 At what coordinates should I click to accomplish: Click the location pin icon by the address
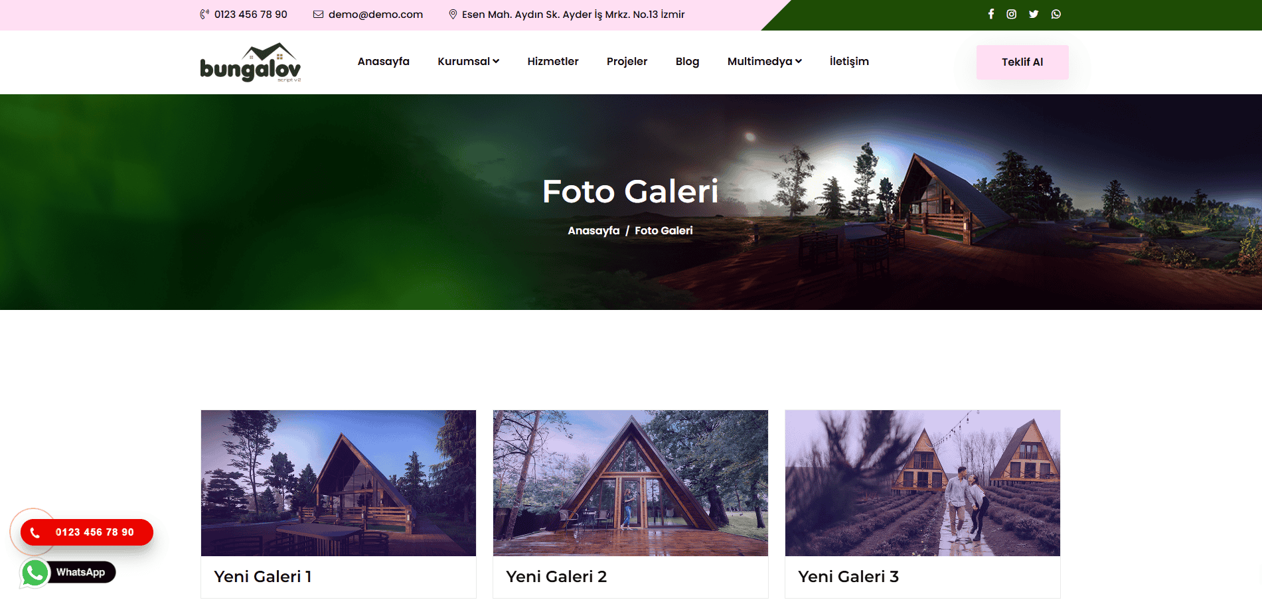(453, 14)
